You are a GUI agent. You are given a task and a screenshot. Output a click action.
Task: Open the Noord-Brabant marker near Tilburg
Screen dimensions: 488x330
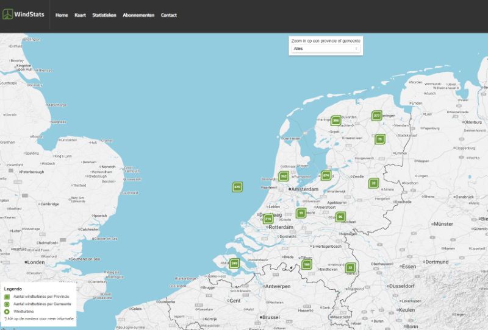[x=307, y=265]
